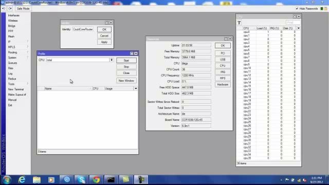Launch Internet Explorer from taskbar
329x185 pixels.
[x=22, y=180]
